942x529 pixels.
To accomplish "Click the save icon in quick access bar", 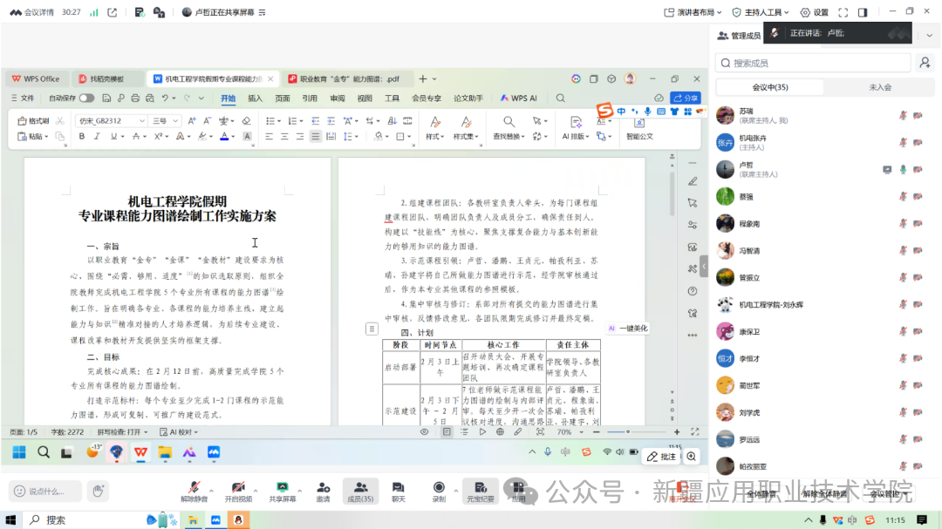I will coord(106,98).
